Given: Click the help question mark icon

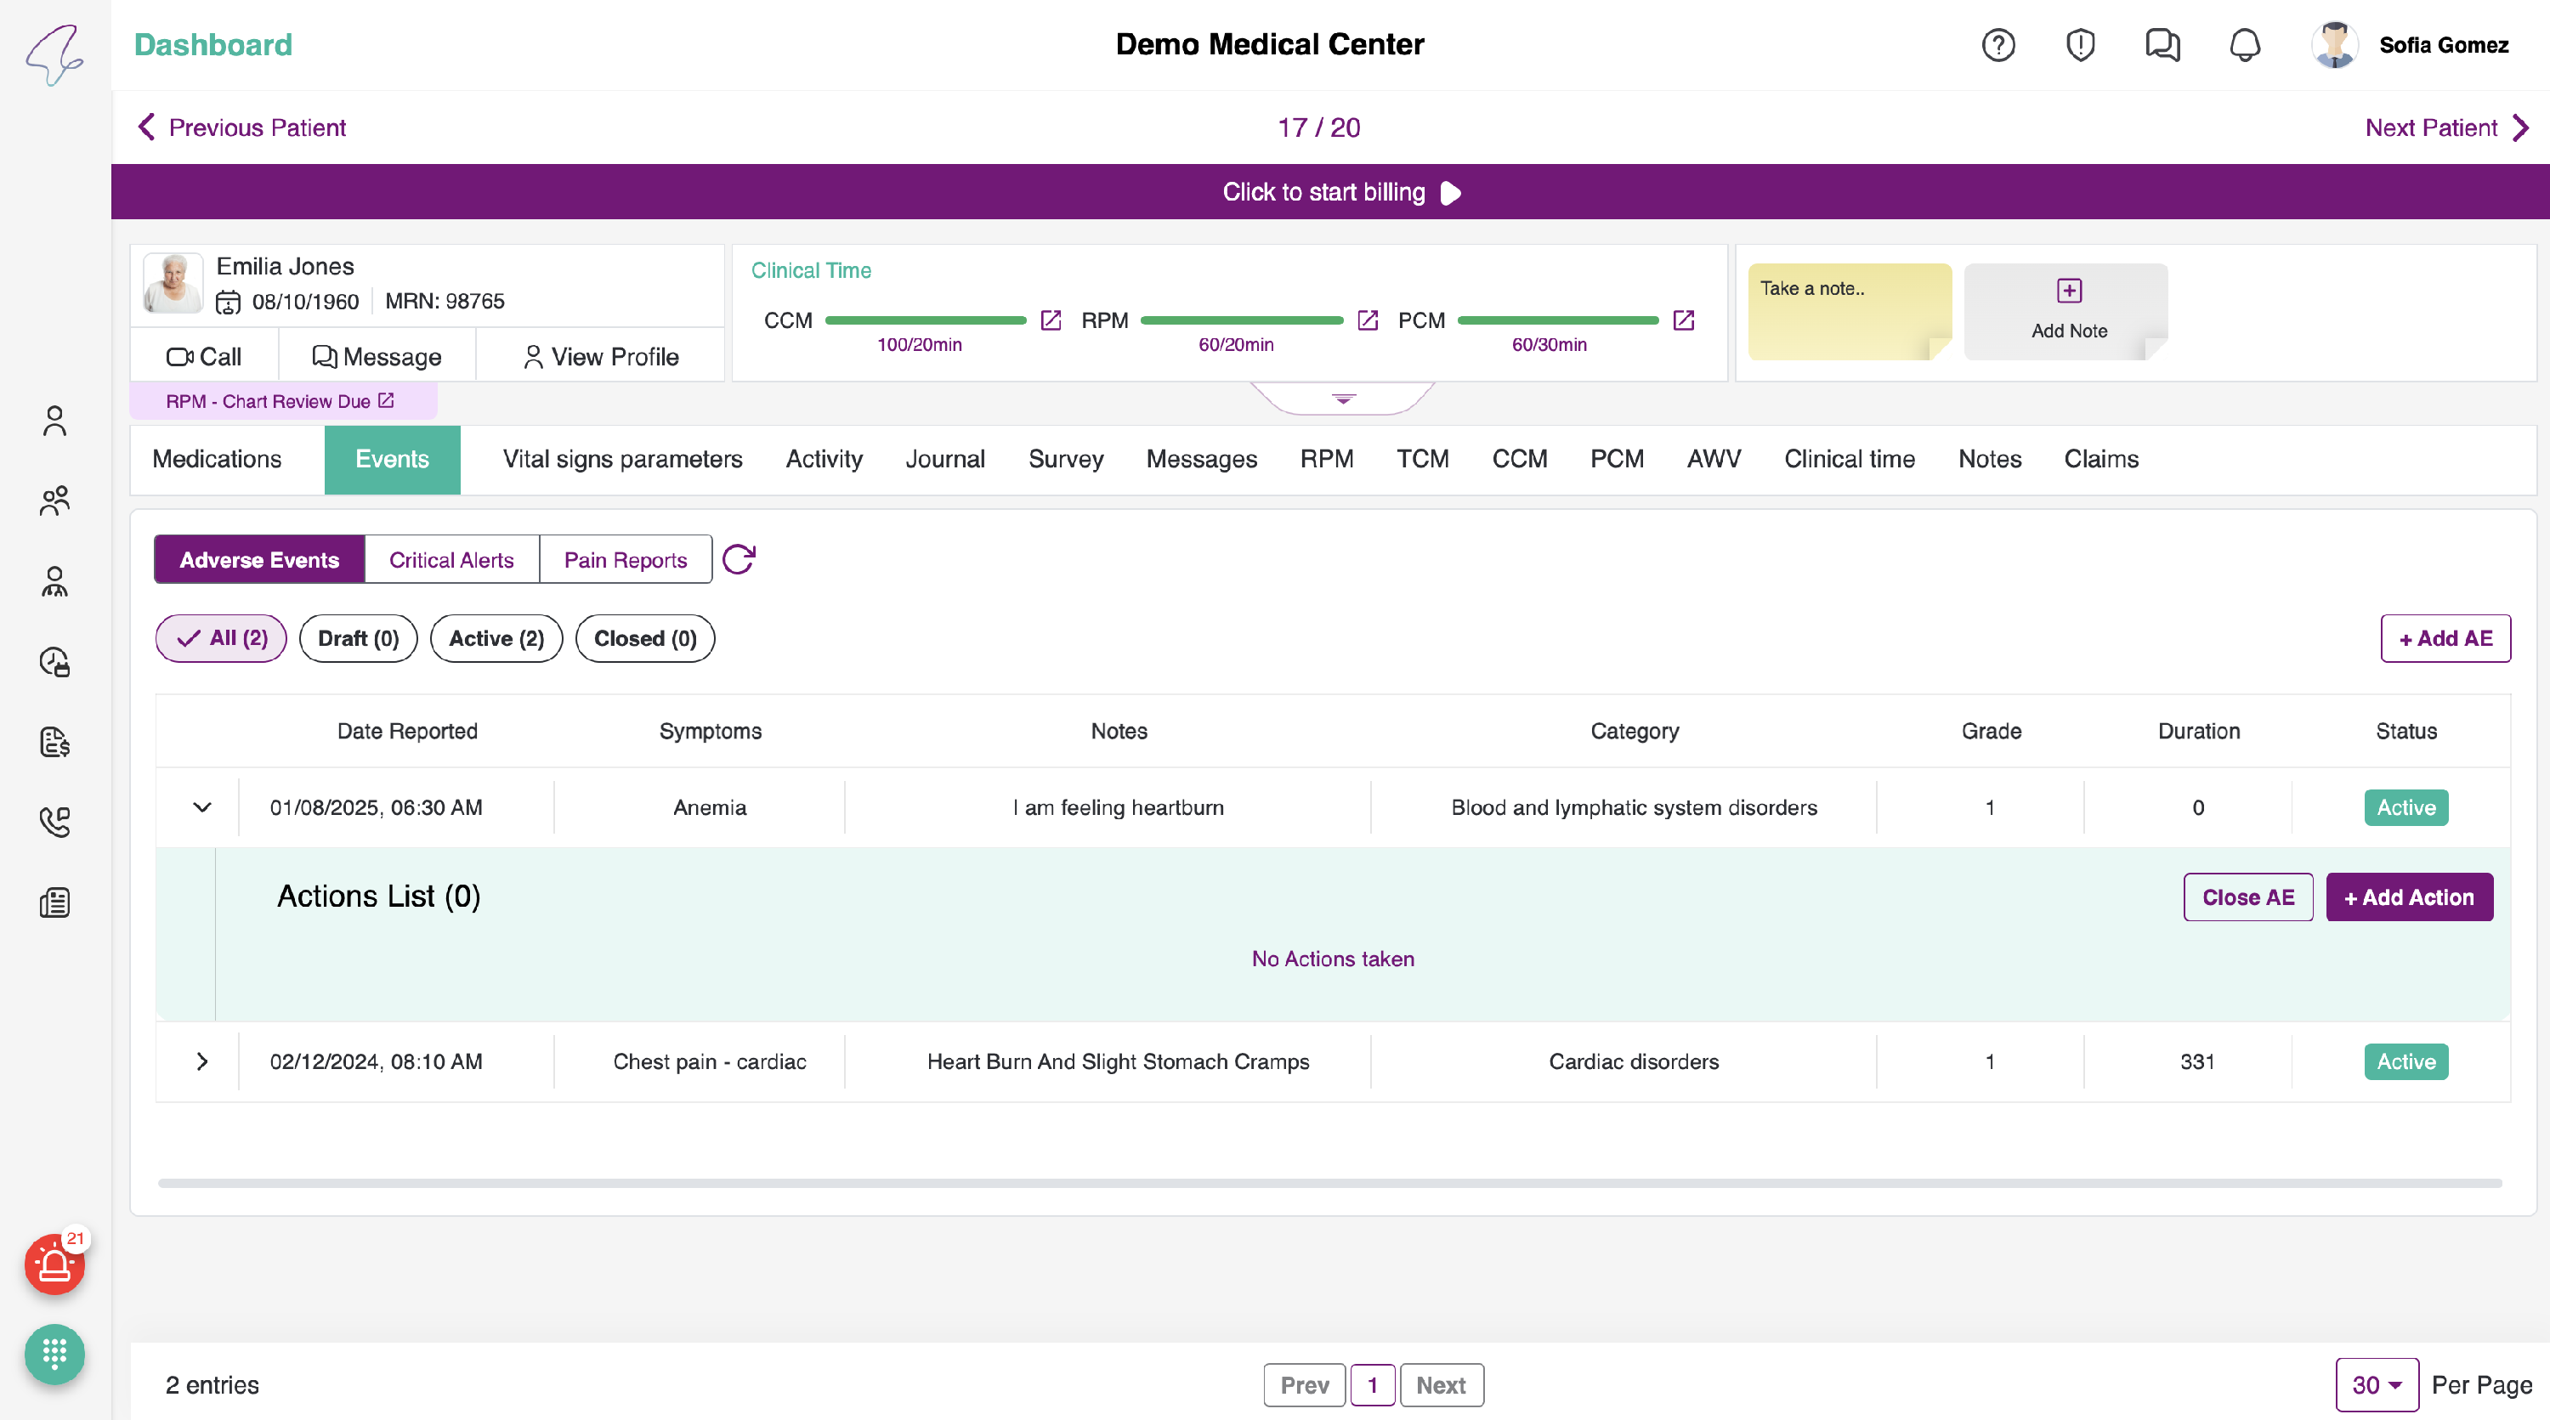Looking at the screenshot, I should point(1997,46).
